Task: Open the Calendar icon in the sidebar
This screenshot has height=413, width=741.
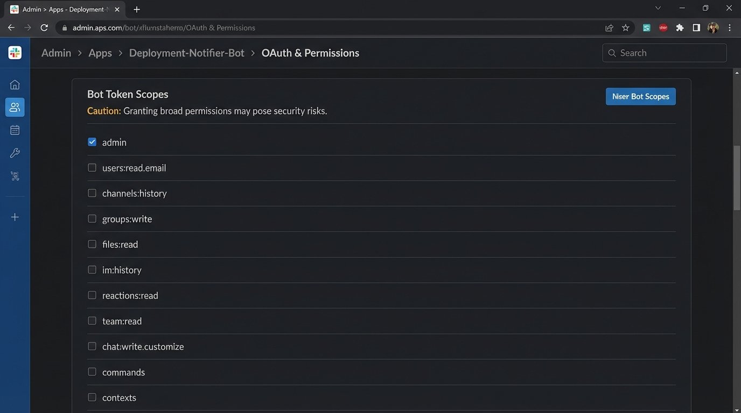Action: (x=15, y=130)
